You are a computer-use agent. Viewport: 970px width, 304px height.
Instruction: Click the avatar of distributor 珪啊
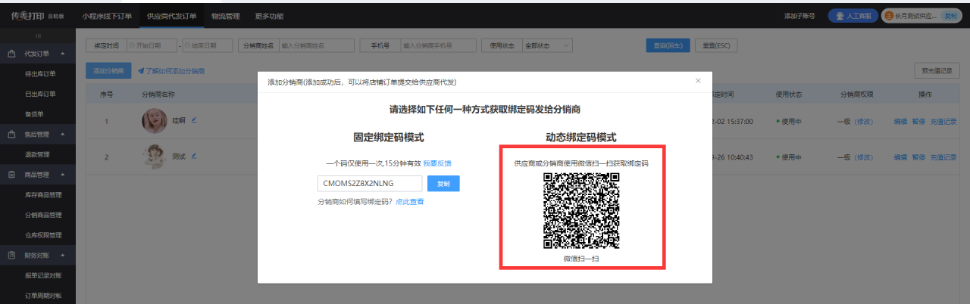155,121
